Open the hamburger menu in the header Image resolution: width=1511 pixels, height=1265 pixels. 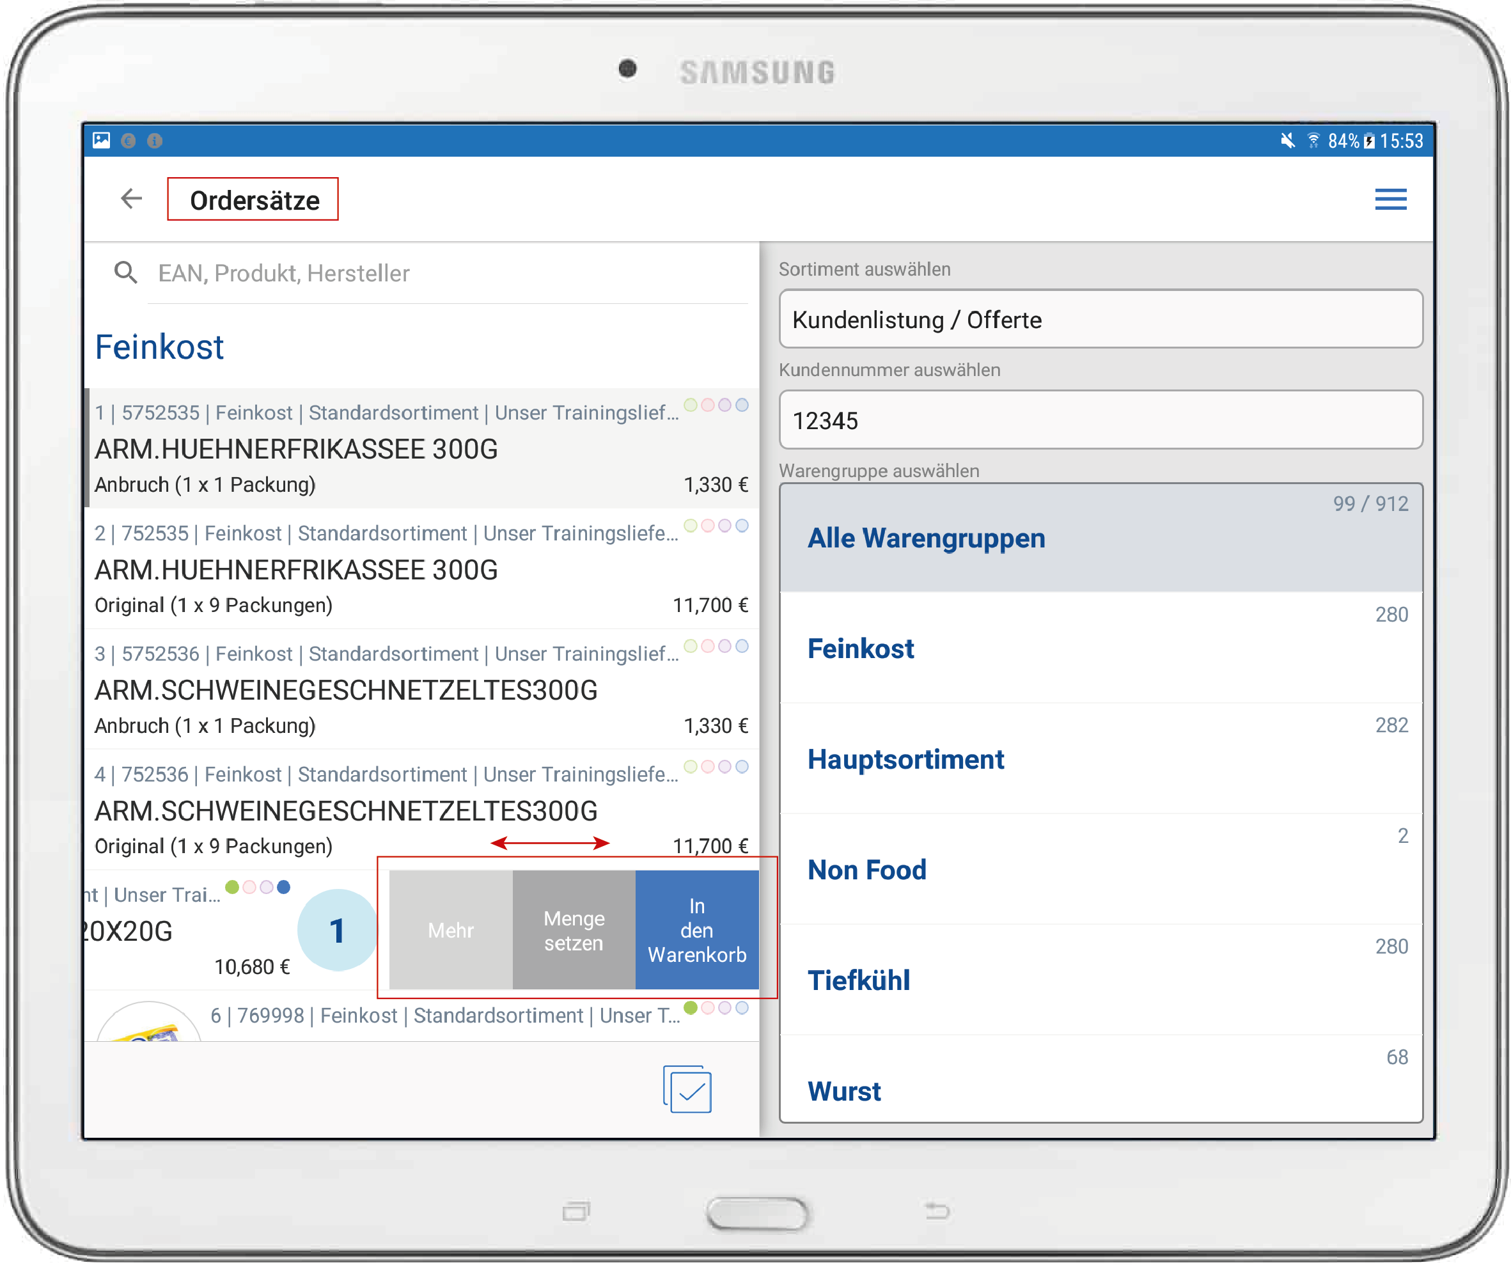tap(1390, 200)
